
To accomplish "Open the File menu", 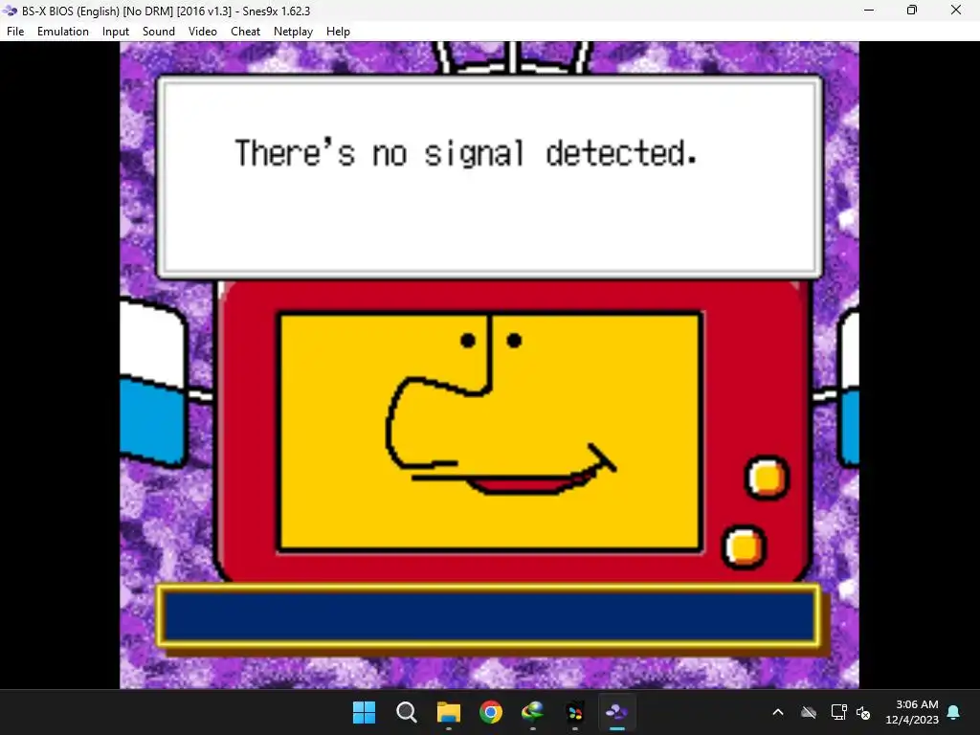I will [x=15, y=32].
